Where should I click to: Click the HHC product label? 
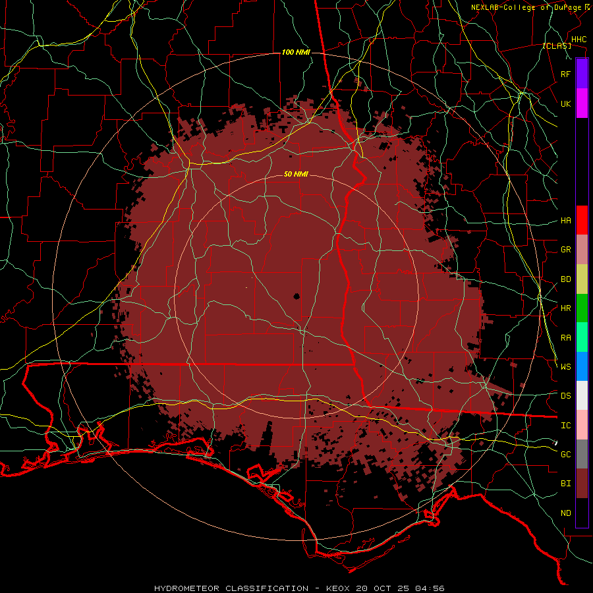pos(579,40)
